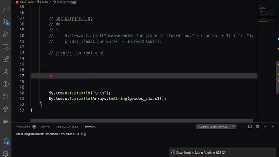The height and width of the screenshot is (157, 279).
Task: Open the Manage settings gear
Action: [6, 154]
